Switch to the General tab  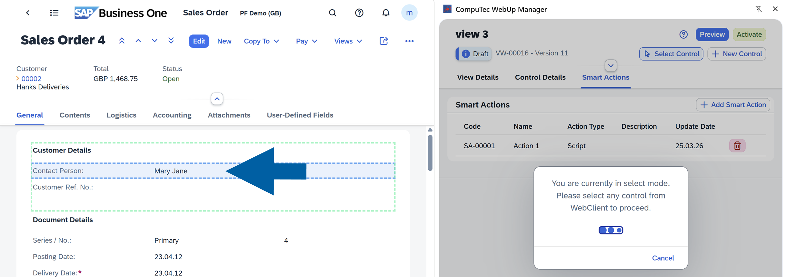pyautogui.click(x=30, y=115)
